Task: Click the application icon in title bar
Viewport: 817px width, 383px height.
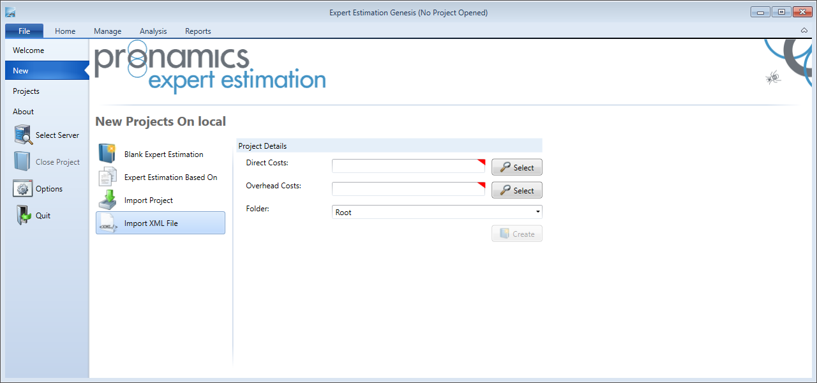Action: 10,12
